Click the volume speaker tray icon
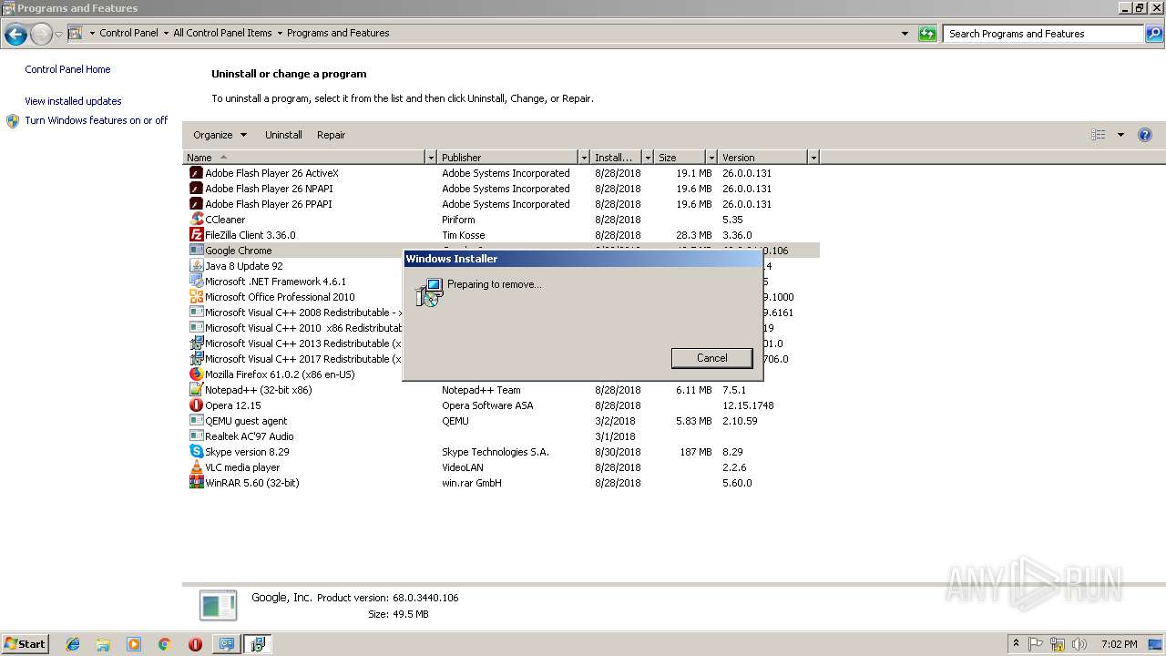This screenshot has width=1166, height=656. (1079, 644)
